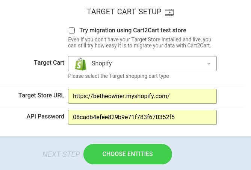Click the 'TARGET CART SETUP' heading
Image resolution: width=251 pixels, height=170 pixels.
(124, 12)
